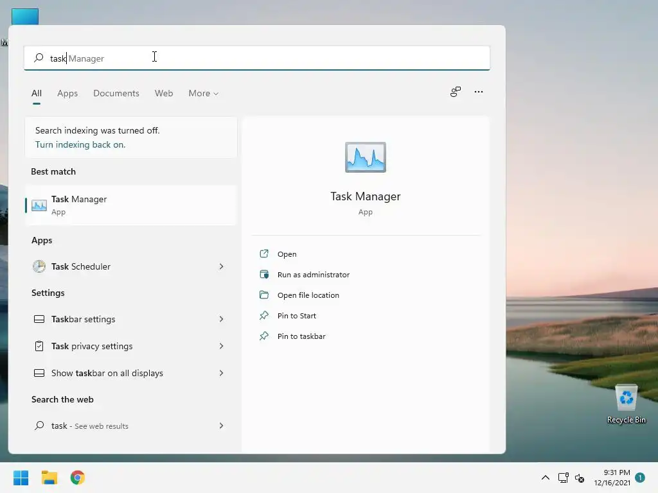Click the Taskbar settings icon
Image resolution: width=658 pixels, height=493 pixels.
[39, 319]
